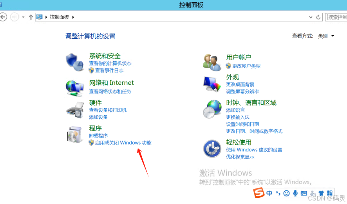Image resolution: width=347 pixels, height=204 pixels.
Task: Open the System and Security shield icon
Action: coord(74,62)
